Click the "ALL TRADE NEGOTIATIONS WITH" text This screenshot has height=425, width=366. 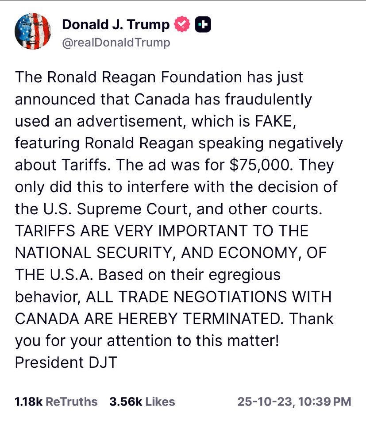click(208, 296)
